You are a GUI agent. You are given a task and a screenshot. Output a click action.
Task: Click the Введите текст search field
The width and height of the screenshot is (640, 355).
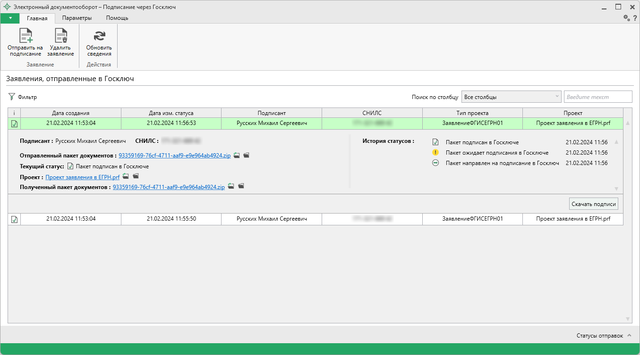(597, 97)
